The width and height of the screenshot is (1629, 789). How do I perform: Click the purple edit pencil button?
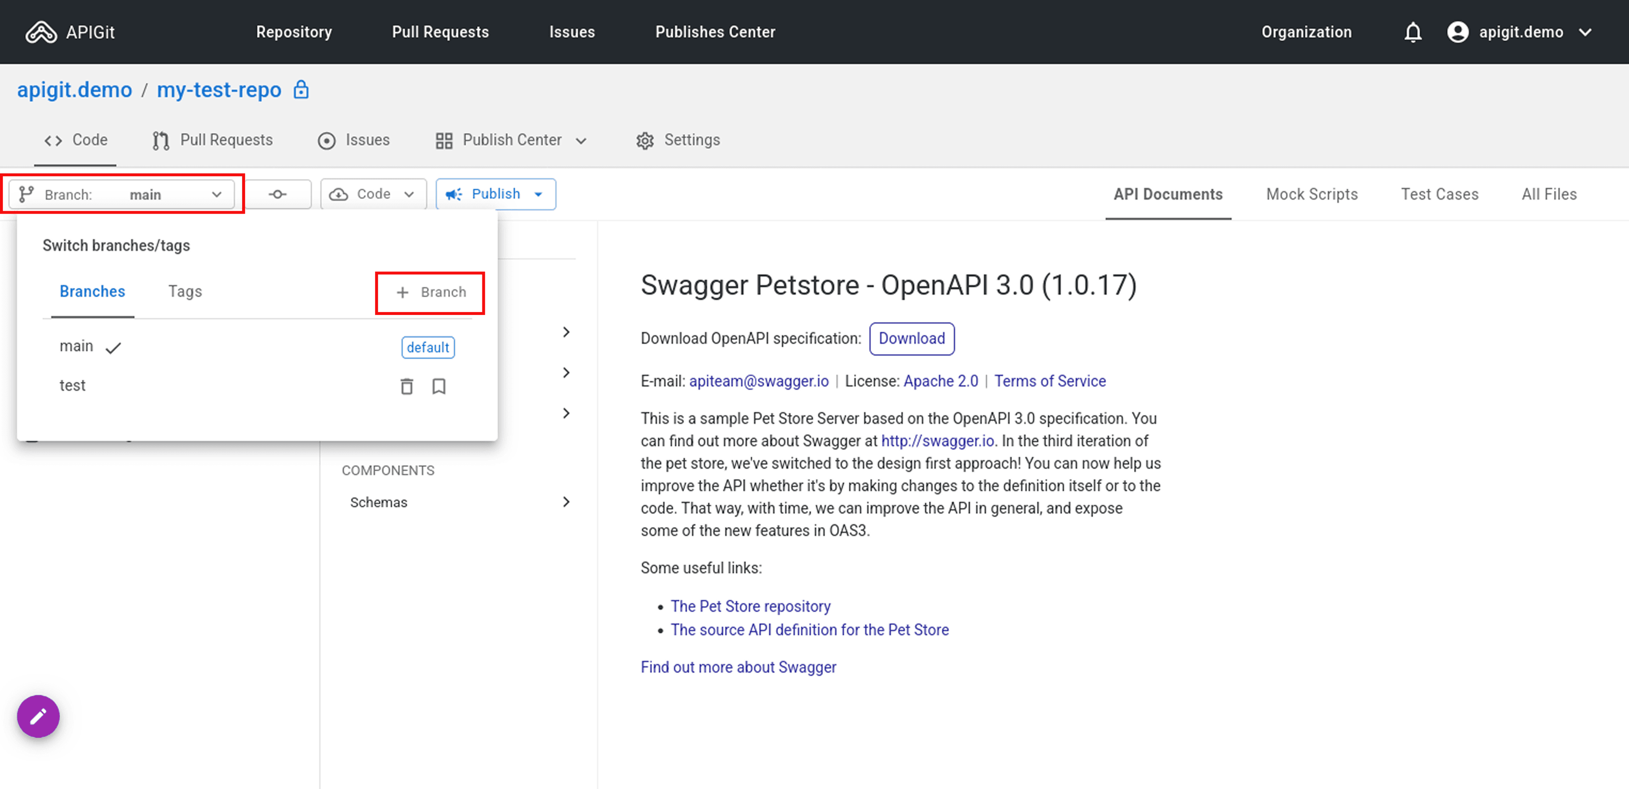coord(38,717)
